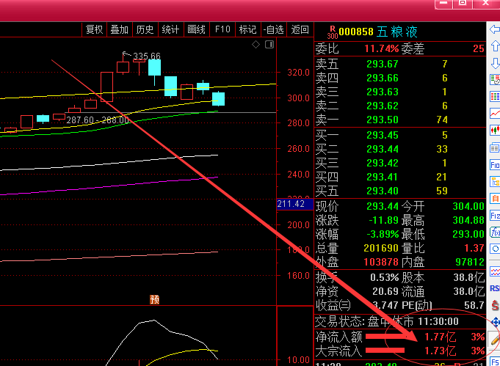This screenshot has width=500, height=366.
Task: Click the stock name 五粮液
Action: click(x=397, y=32)
